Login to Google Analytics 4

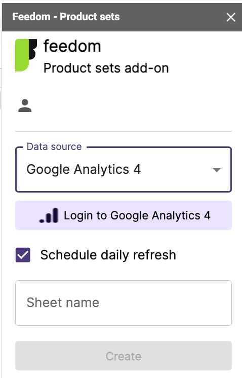tap(124, 215)
